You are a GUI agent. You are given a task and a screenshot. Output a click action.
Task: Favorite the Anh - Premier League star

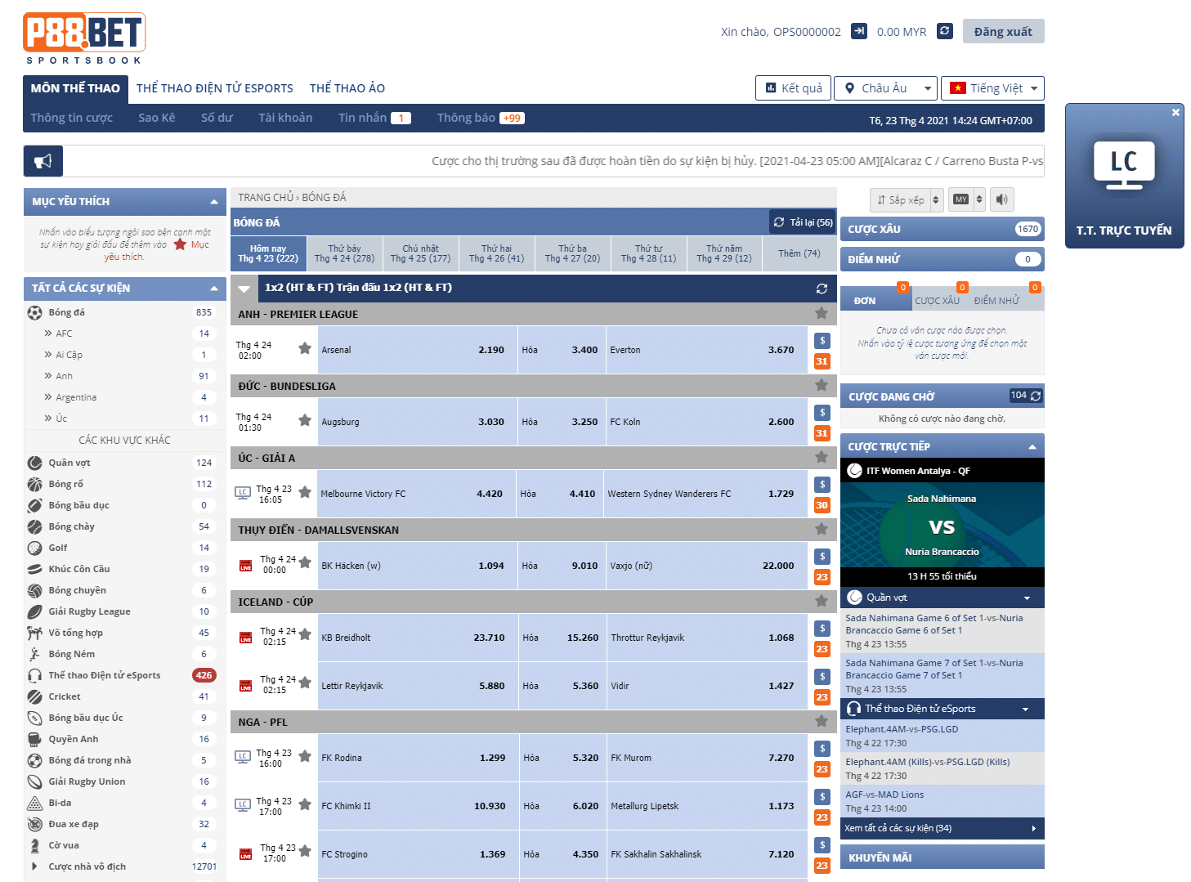click(x=822, y=313)
